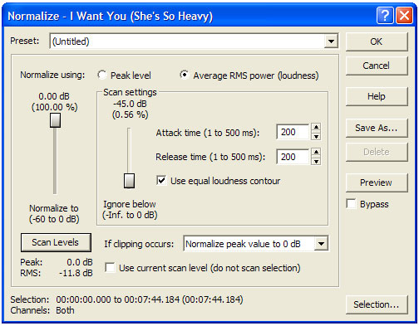Image resolution: width=419 pixels, height=326 pixels.
Task: Increase Attack time with up arrow
Action: click(x=316, y=127)
